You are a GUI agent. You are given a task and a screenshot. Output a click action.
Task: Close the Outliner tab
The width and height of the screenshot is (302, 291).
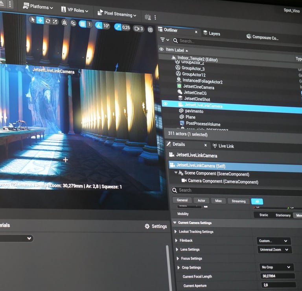click(x=196, y=32)
